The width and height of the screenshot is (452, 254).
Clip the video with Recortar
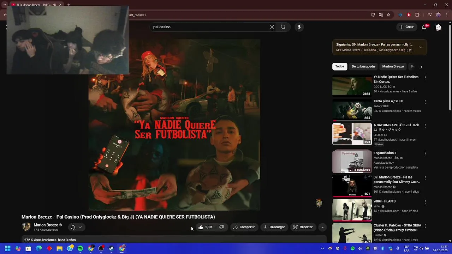tap(303, 227)
